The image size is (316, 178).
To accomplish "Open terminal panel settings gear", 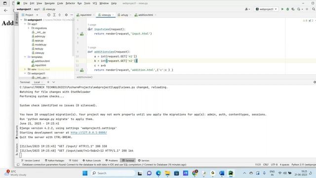I will click(315, 82).
